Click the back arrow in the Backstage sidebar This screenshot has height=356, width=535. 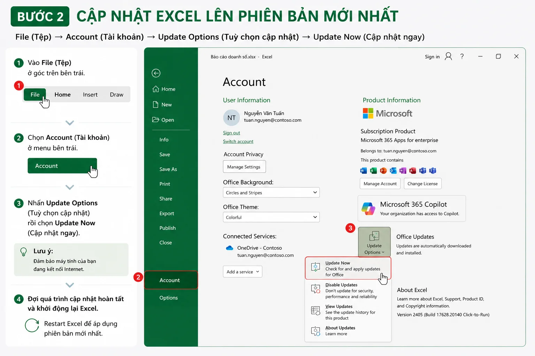pyautogui.click(x=156, y=73)
